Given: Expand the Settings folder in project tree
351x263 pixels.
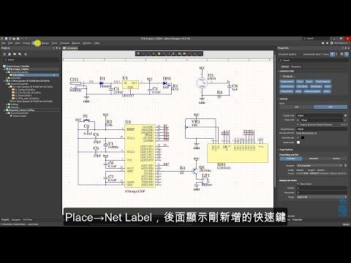Looking at the screenshot, I should point(7,104).
